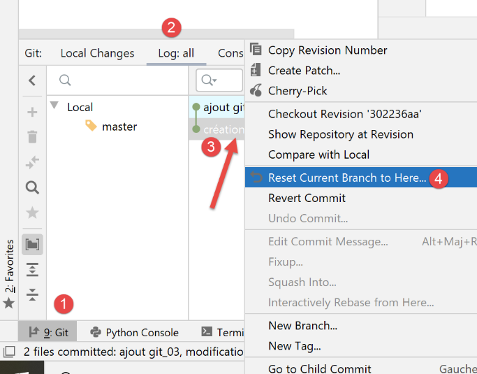Click the fetch/search magnifier icon in Git sidebar
Viewport: 477px width, 374px height.
coord(32,187)
